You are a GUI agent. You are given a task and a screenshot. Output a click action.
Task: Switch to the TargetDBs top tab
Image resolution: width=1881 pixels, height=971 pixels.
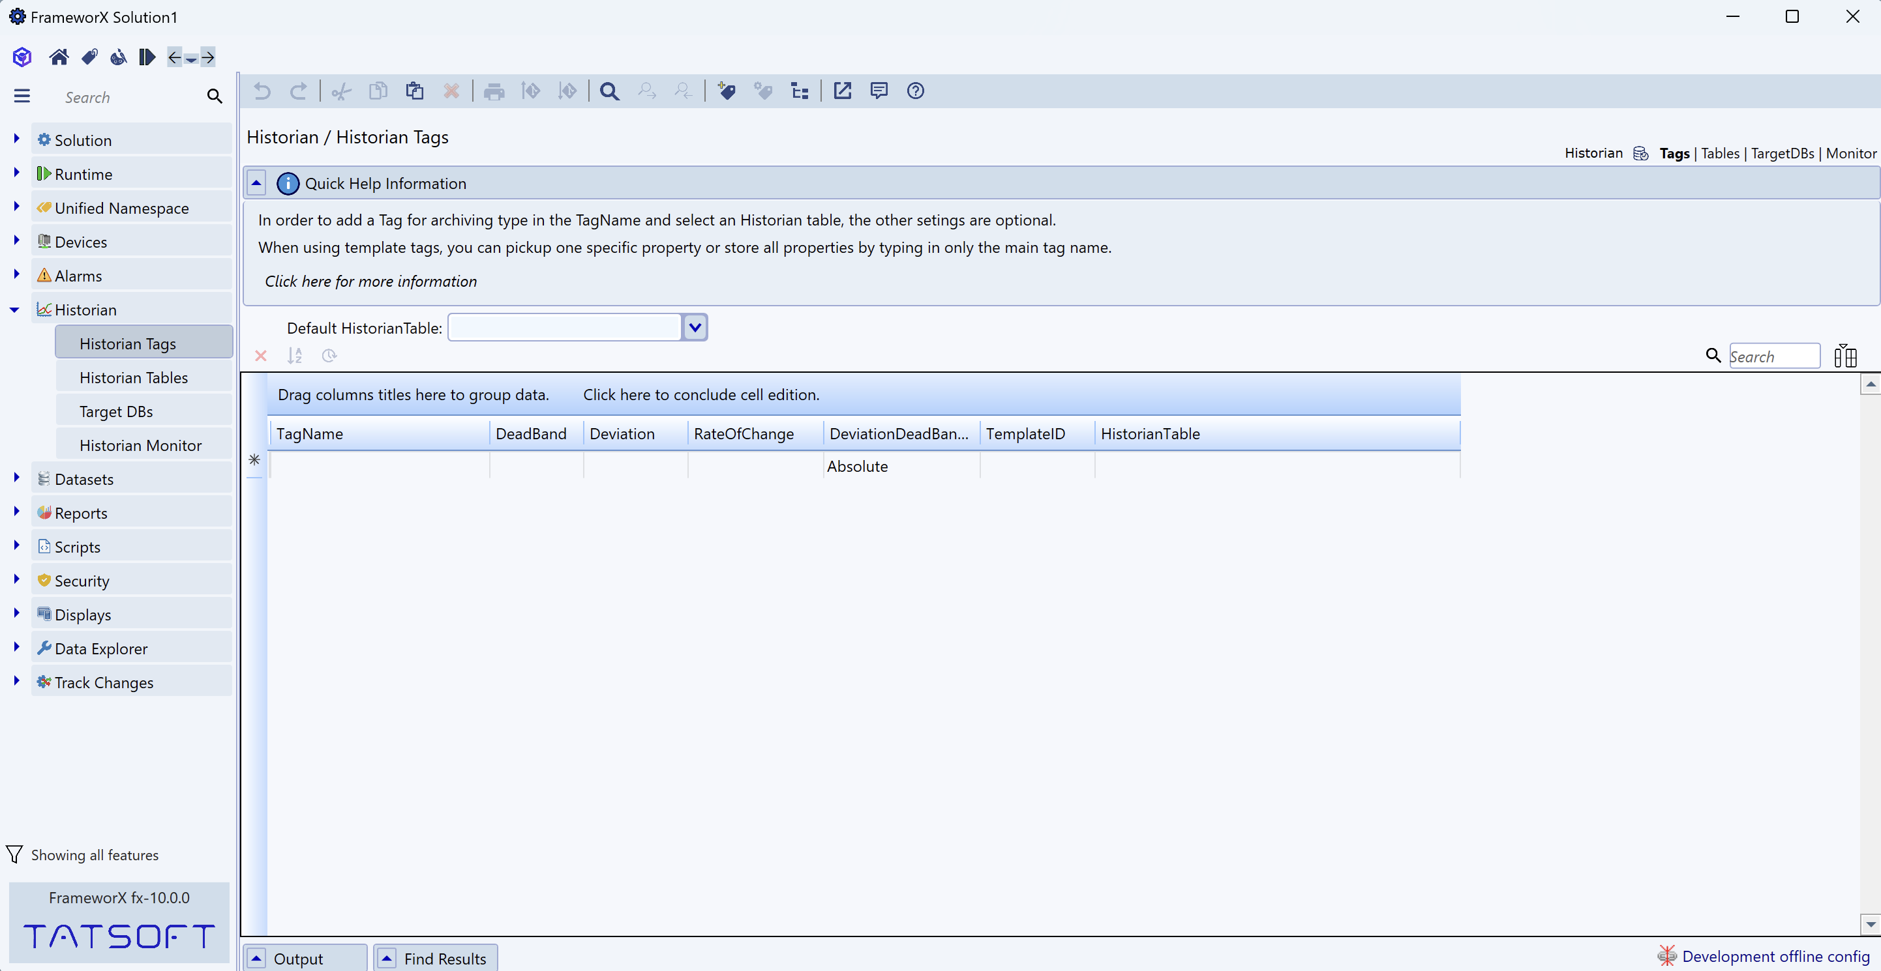tap(1783, 153)
